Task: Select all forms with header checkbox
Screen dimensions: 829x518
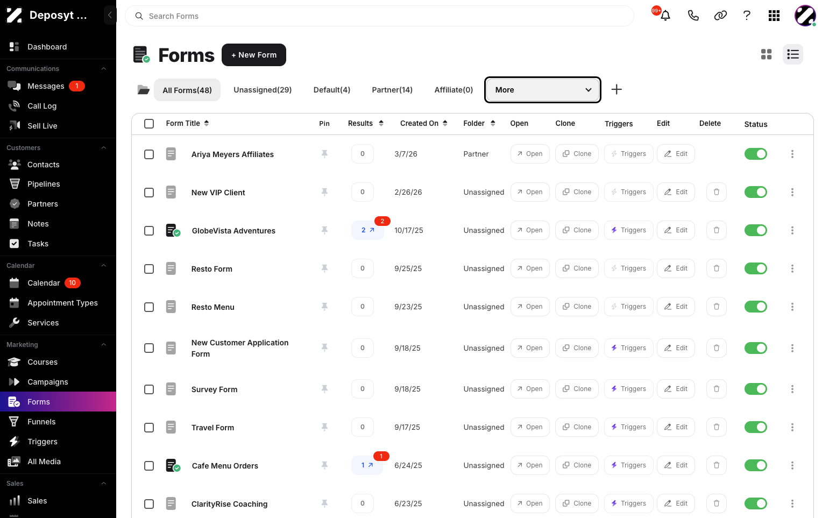Action: coord(149,124)
